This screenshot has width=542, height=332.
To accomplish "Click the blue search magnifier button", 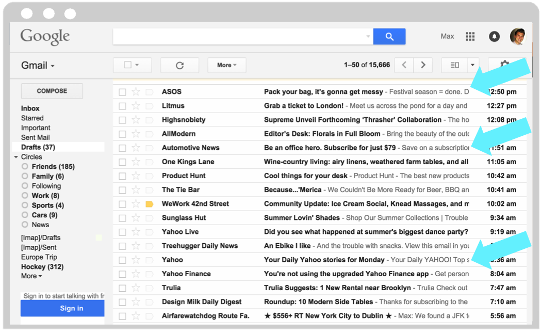I will (389, 36).
